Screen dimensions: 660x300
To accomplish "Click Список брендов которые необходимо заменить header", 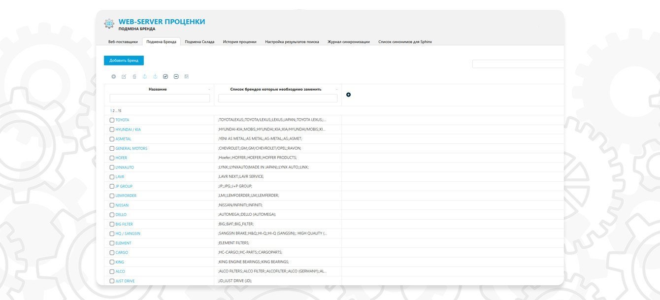I will pyautogui.click(x=276, y=89).
